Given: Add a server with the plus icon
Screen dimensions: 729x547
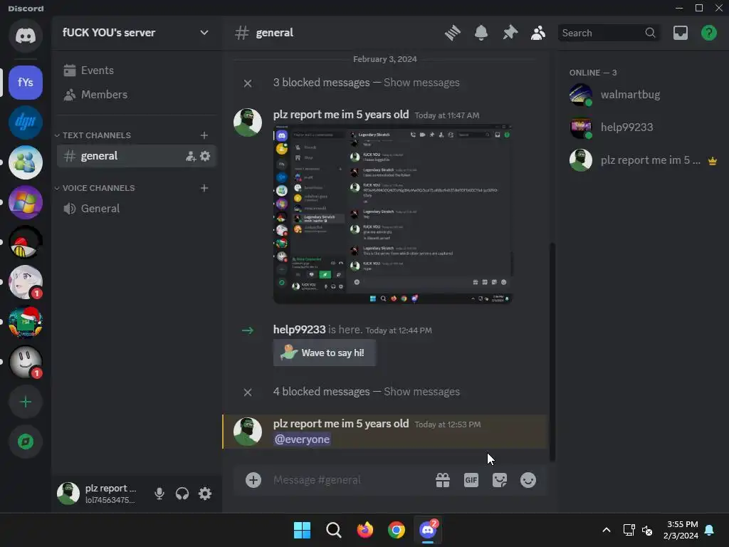Looking at the screenshot, I should coord(26,402).
